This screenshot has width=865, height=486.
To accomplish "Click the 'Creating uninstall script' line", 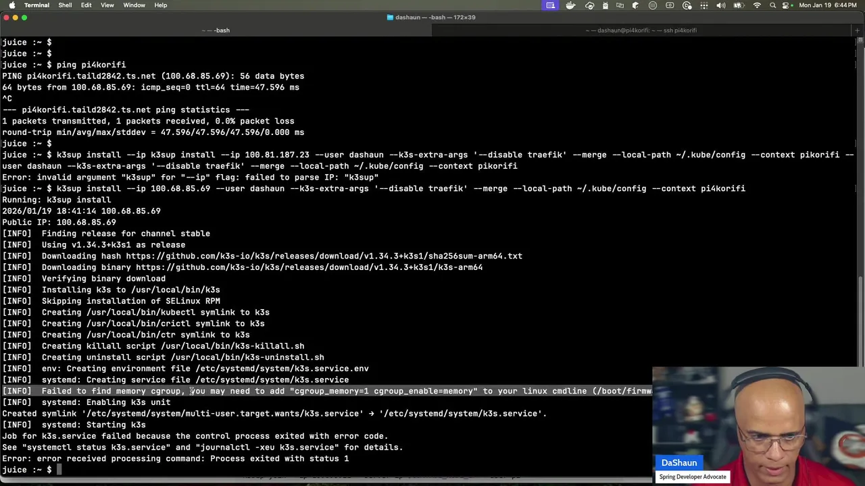I will coord(163,357).
